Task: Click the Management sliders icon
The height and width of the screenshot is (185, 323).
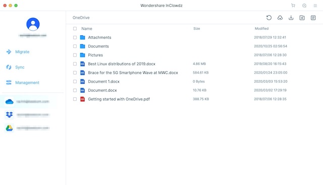Action: coord(9,83)
